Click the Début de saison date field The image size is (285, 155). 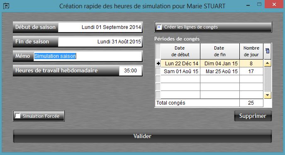tap(100, 27)
